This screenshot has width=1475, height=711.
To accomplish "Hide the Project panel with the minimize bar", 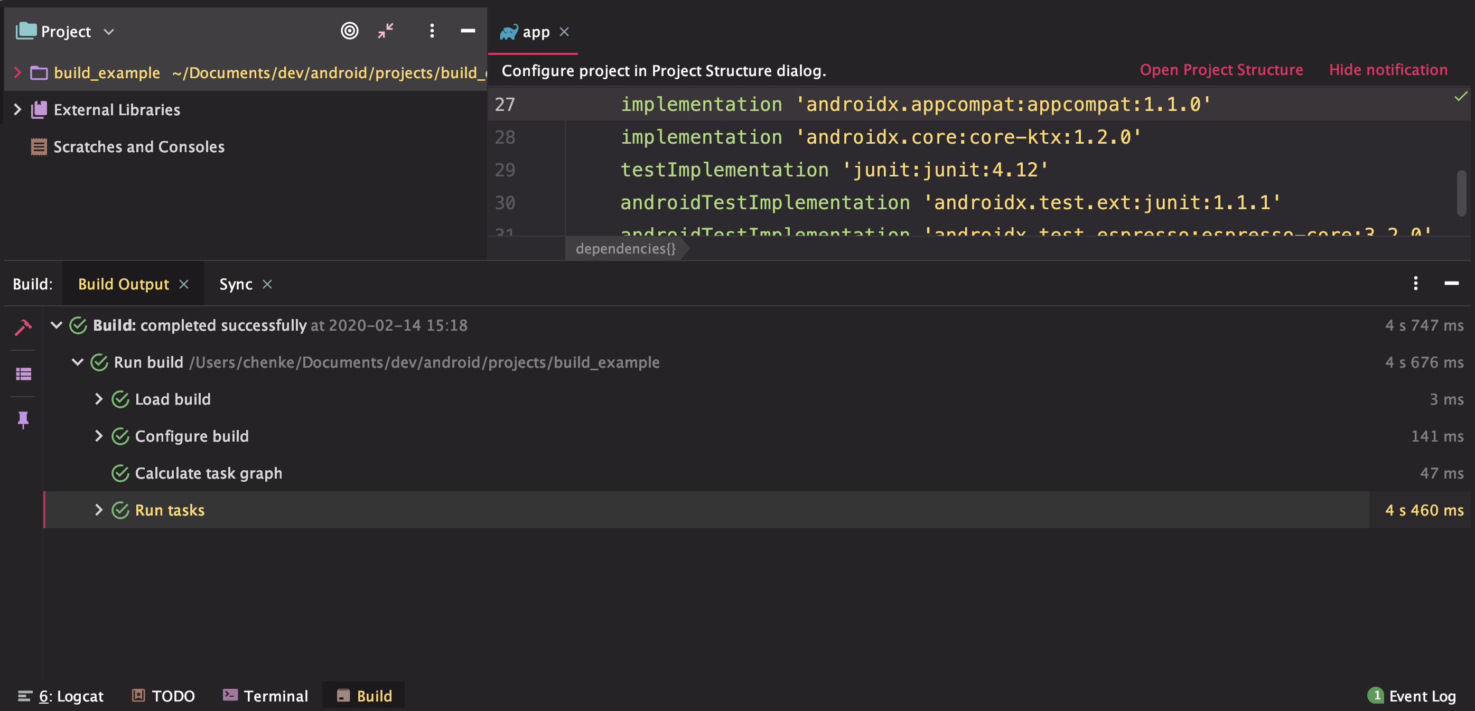I will pos(468,30).
